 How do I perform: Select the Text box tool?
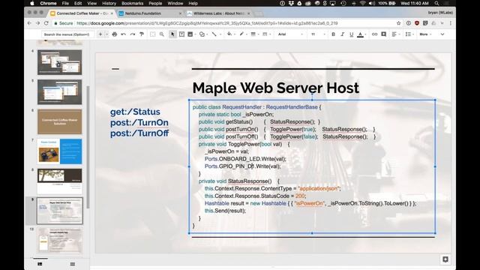(x=181, y=34)
